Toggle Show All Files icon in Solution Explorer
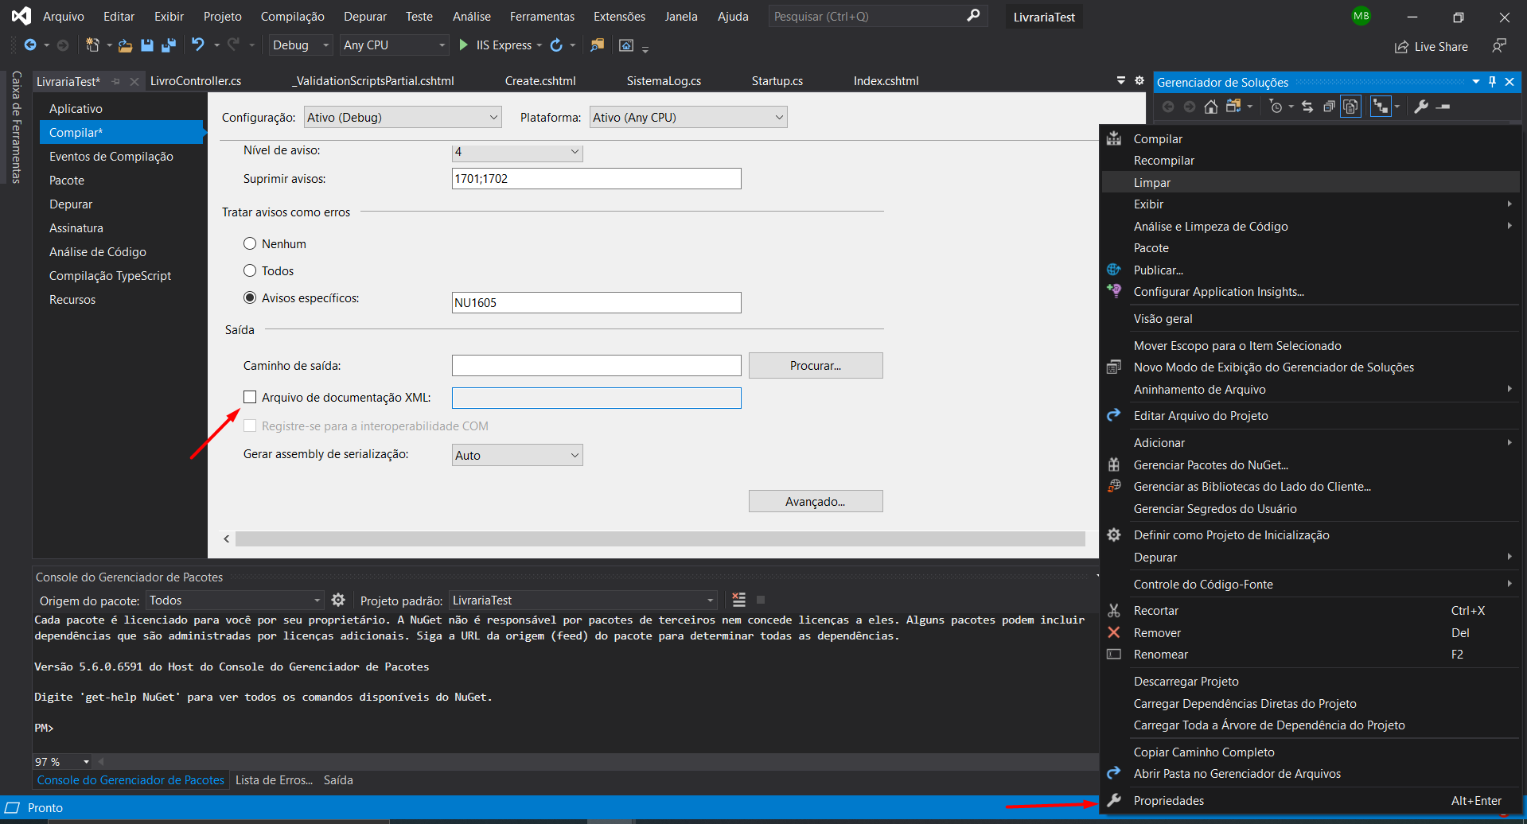The width and height of the screenshot is (1527, 824). [1351, 107]
